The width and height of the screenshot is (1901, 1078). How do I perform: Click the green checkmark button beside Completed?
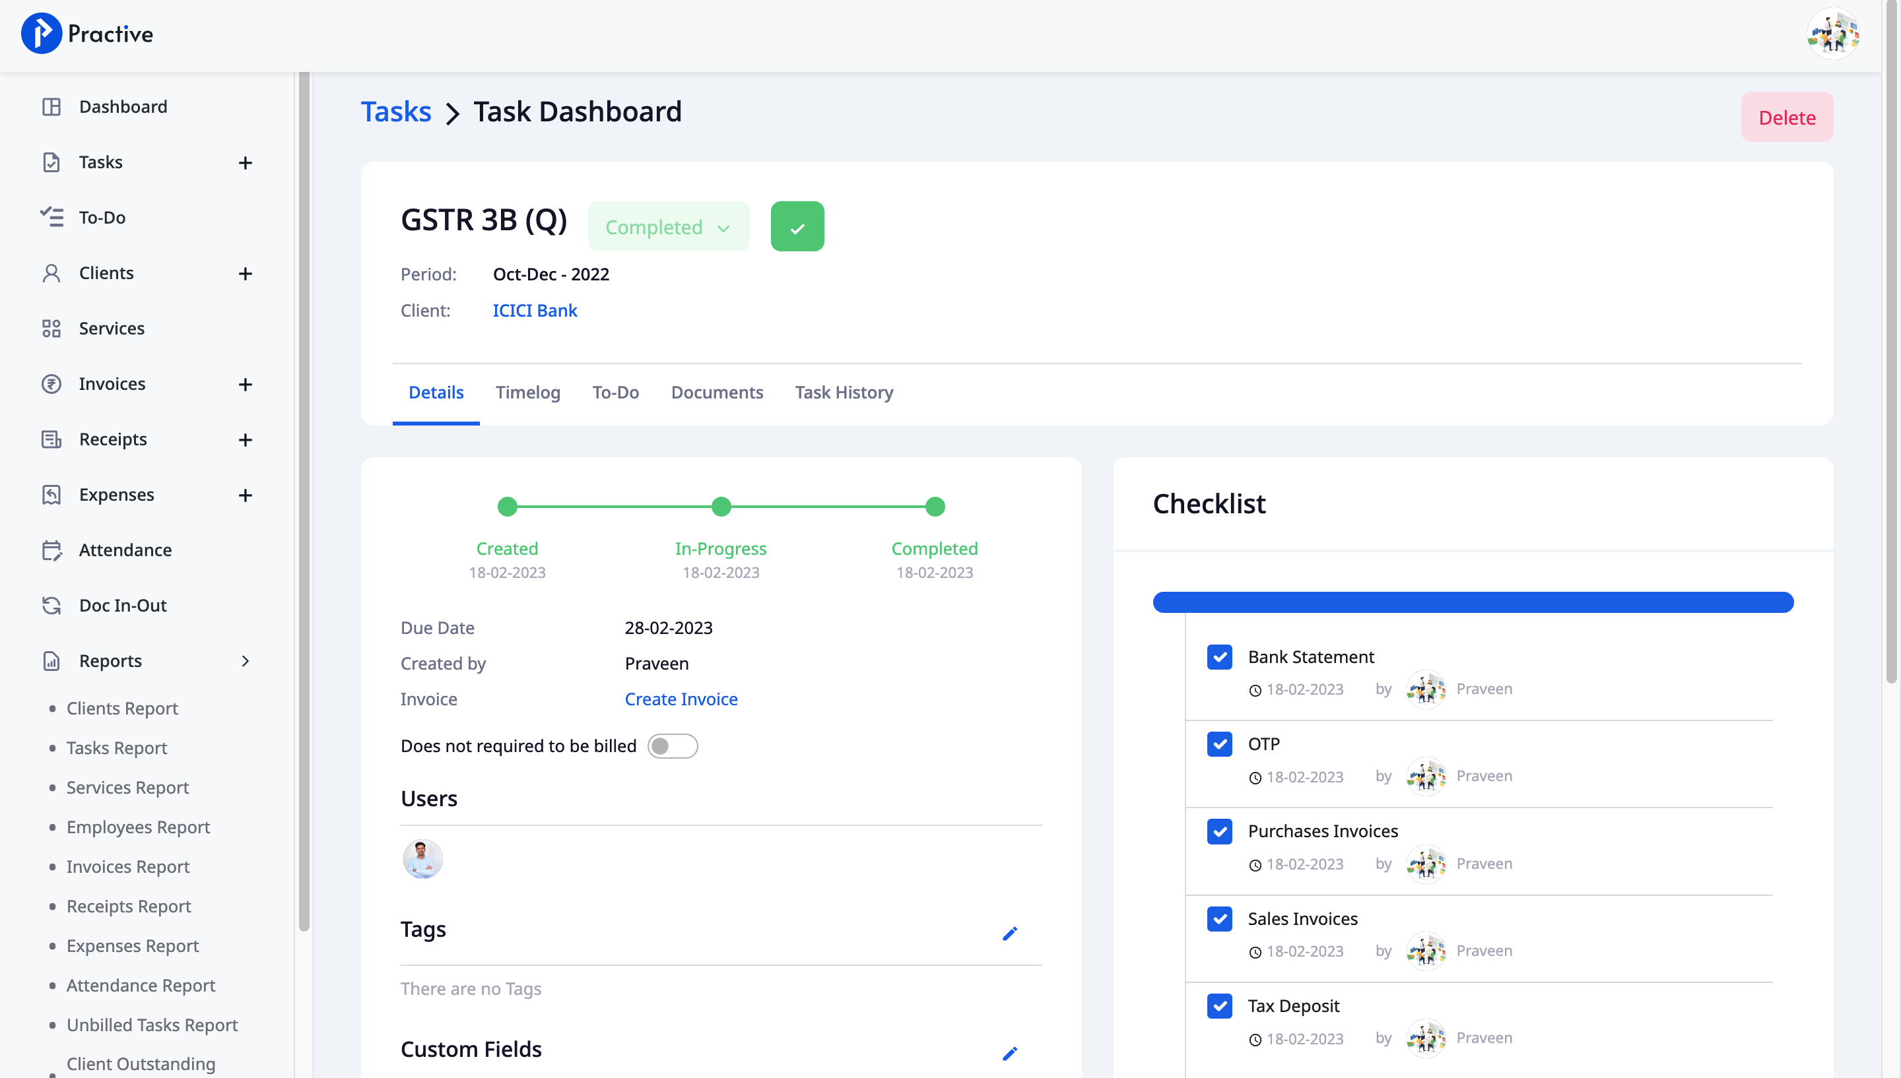point(797,226)
